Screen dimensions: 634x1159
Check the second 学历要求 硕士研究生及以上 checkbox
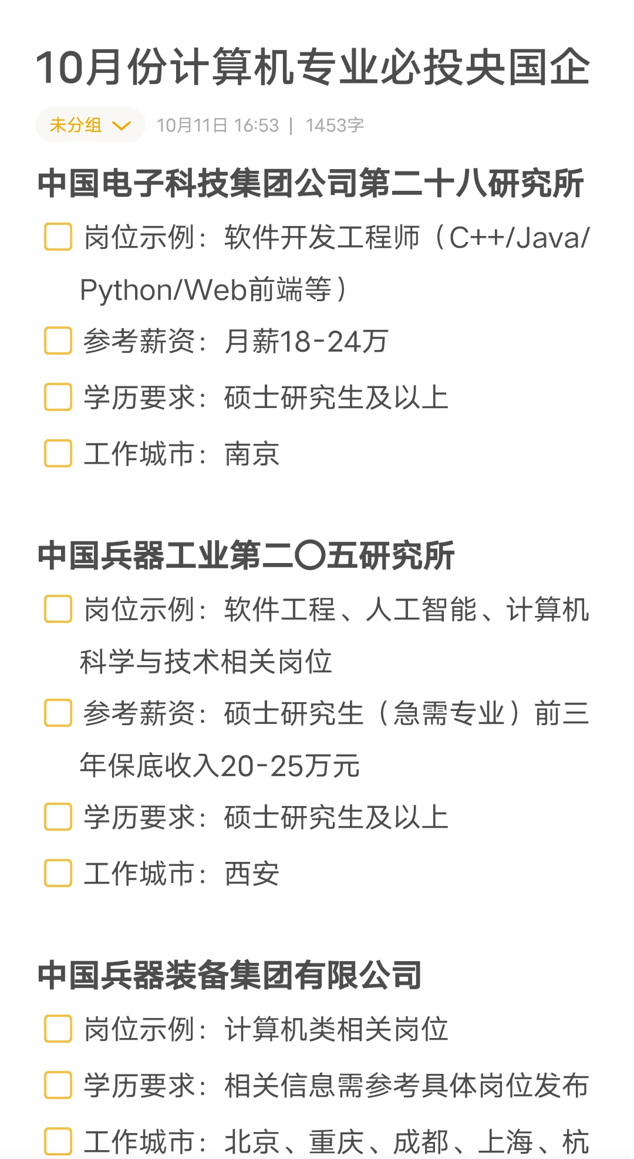click(x=58, y=817)
